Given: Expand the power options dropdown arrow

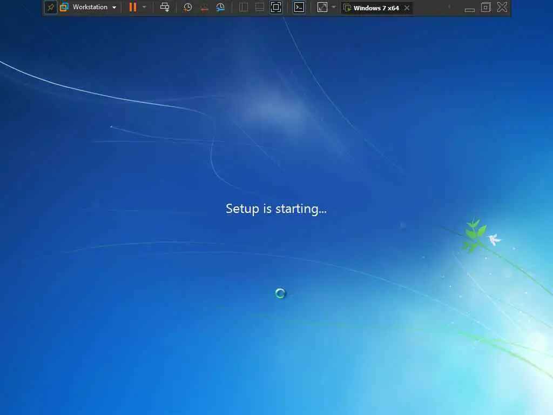Looking at the screenshot, I should [x=144, y=7].
